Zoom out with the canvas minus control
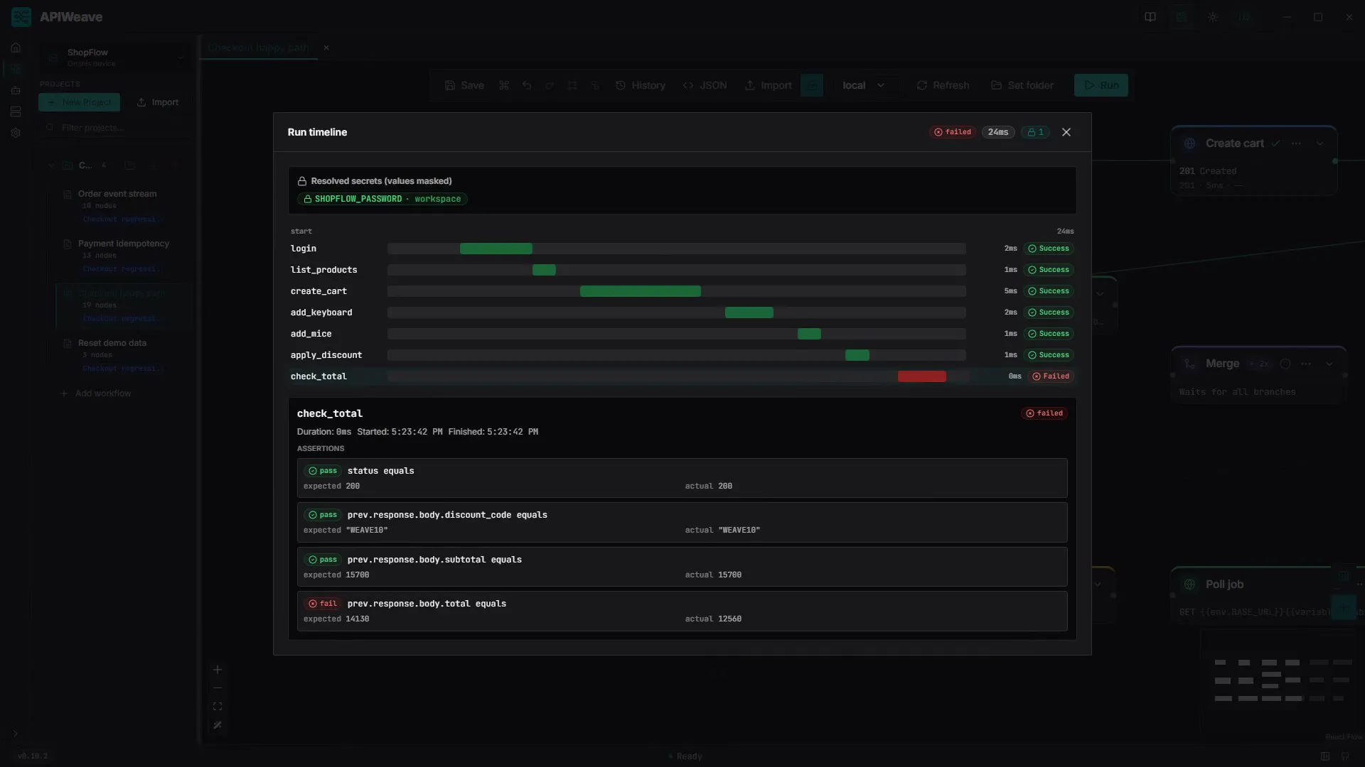Viewport: 1365px width, 767px height. coord(218,688)
